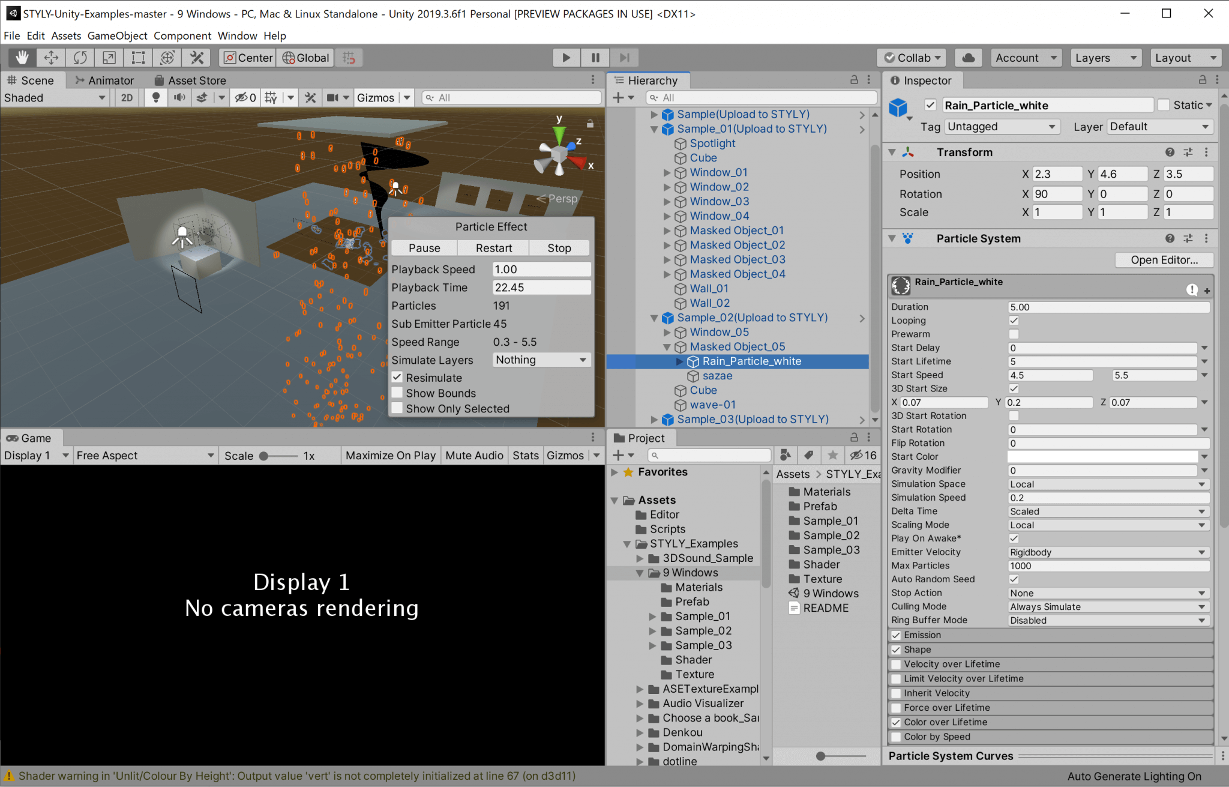This screenshot has height=787, width=1229.
Task: Expand the Sample_03(Upload to STYLY) hierarchy item
Action: coord(654,419)
